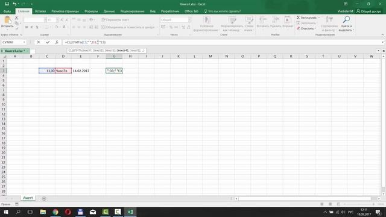
Task: Click the Очистить eraser icon
Action: pyautogui.click(x=299, y=28)
